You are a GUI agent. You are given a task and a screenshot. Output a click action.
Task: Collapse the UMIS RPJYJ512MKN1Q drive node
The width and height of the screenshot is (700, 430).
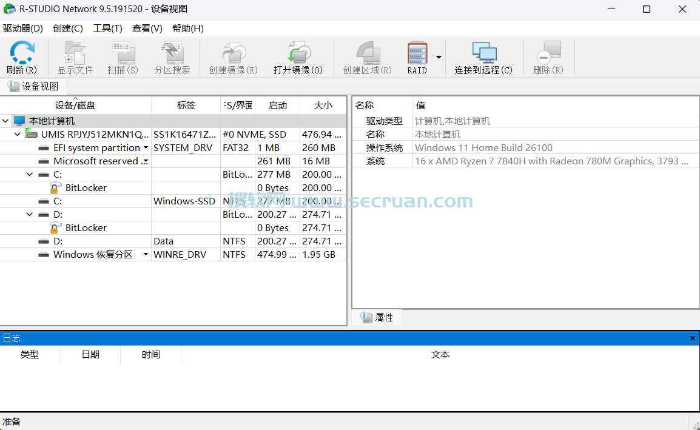click(x=18, y=134)
